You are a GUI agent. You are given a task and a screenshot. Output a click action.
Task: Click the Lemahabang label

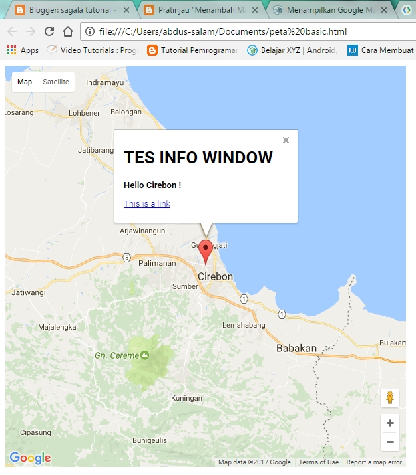[244, 325]
